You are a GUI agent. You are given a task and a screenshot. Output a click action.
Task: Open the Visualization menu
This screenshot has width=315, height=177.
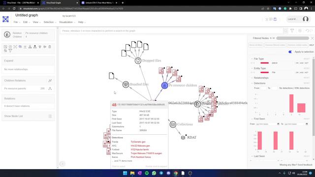pyautogui.click(x=67, y=22)
